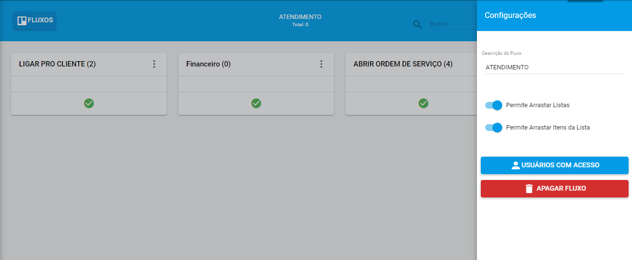
Task: Toggle Permite Arrastar Itens da Lista switch
Action: 493,128
